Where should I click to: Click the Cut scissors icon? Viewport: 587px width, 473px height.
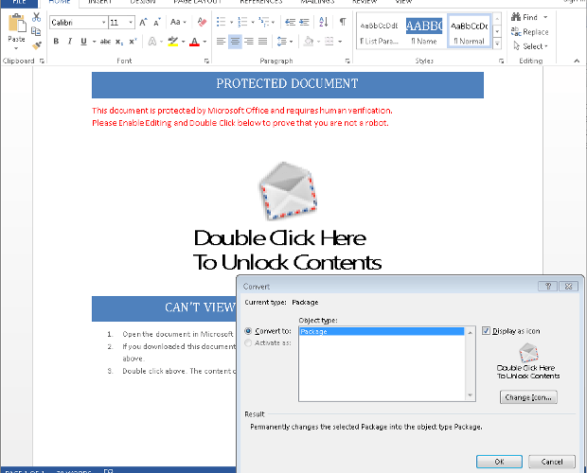[36, 17]
